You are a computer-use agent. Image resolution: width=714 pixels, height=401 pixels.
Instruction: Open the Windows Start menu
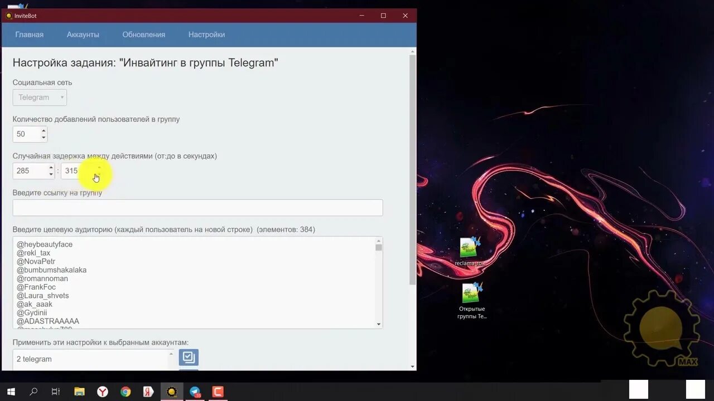(x=11, y=392)
